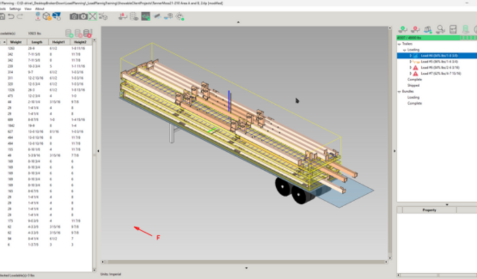
Task: Collapse the Loading node under Trailers
Action: [404, 50]
